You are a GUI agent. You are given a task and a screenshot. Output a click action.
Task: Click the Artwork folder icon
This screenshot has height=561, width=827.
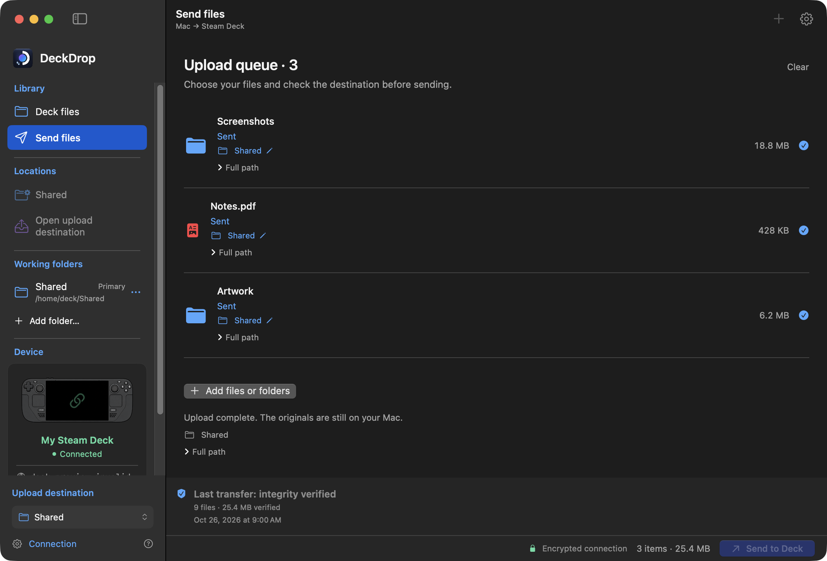tap(196, 315)
